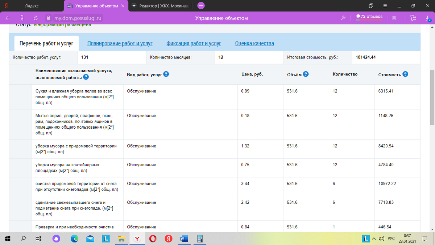Select row 'очистка придомовой территории от снега'
Viewport: 435px width, 245px height.
click(x=215, y=186)
